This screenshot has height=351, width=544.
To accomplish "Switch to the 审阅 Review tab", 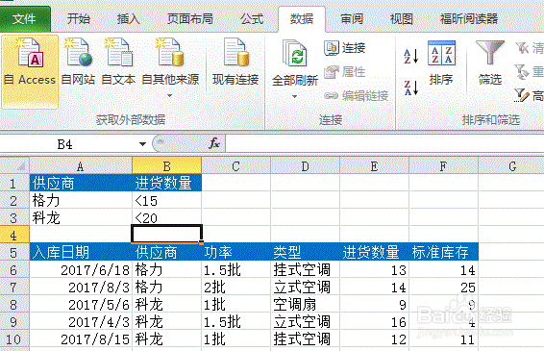I will (x=352, y=18).
